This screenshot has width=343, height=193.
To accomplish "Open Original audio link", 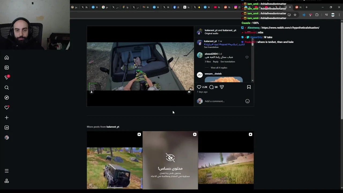I will (x=211, y=34).
